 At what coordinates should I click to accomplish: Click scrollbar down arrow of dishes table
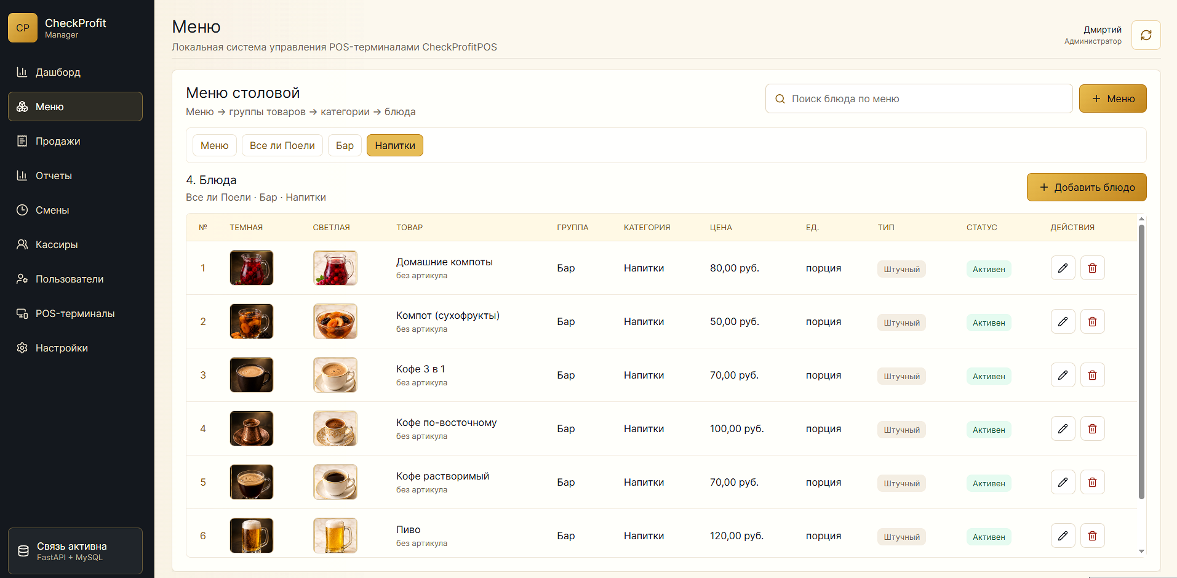coord(1141,552)
